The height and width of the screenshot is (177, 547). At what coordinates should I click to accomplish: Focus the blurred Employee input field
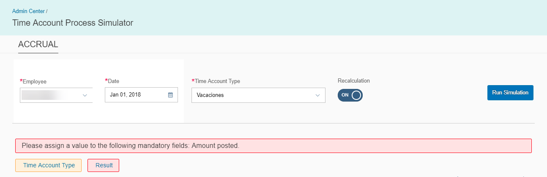(56, 95)
